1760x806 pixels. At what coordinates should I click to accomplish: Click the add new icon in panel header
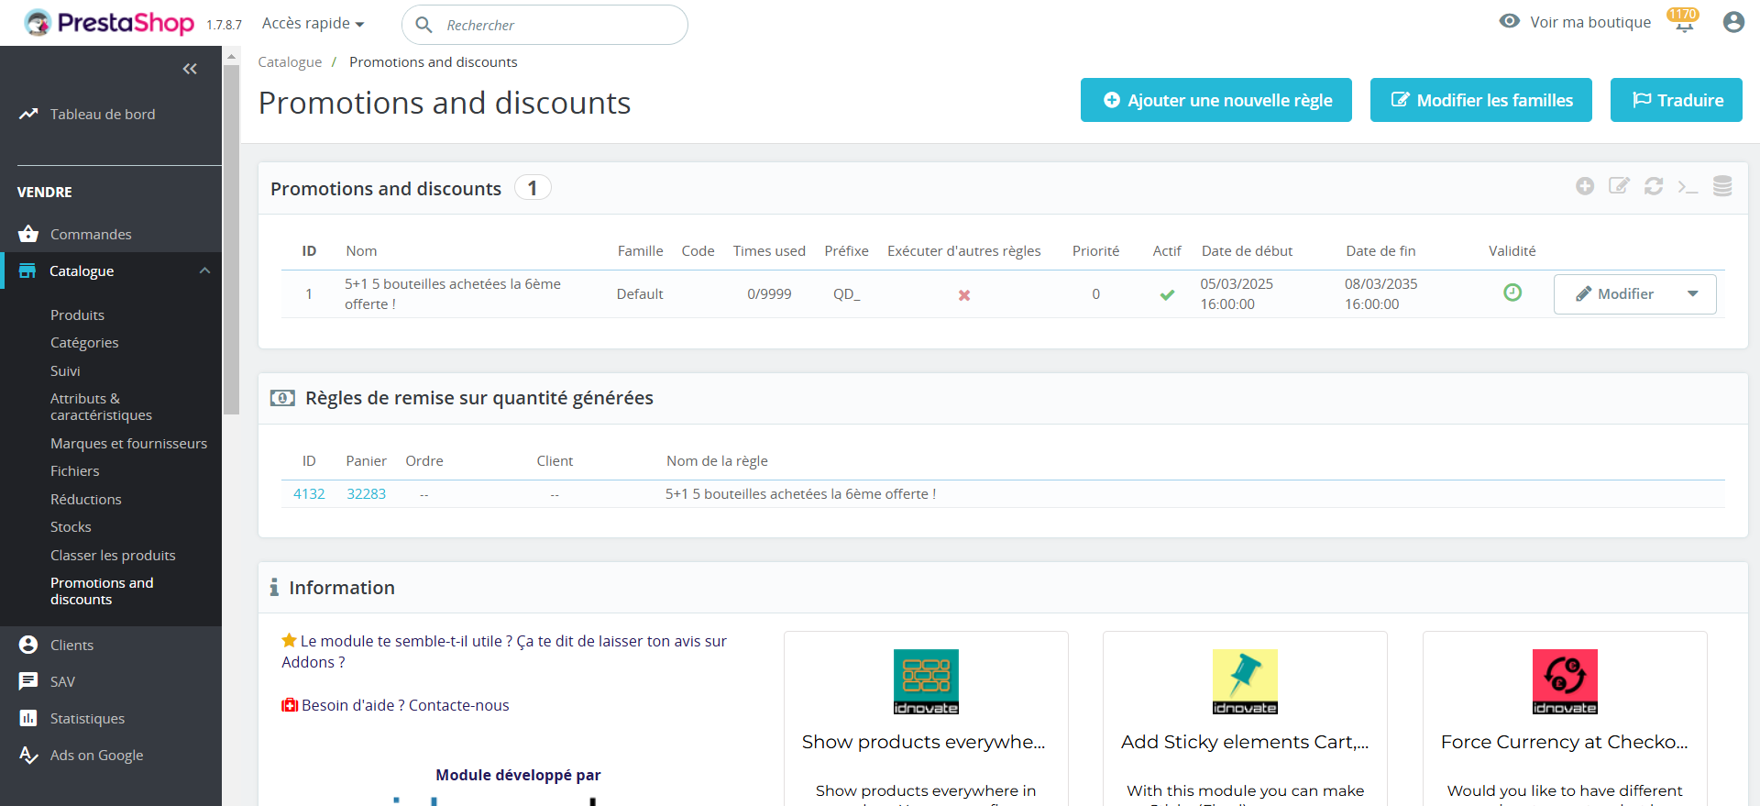coord(1584,187)
